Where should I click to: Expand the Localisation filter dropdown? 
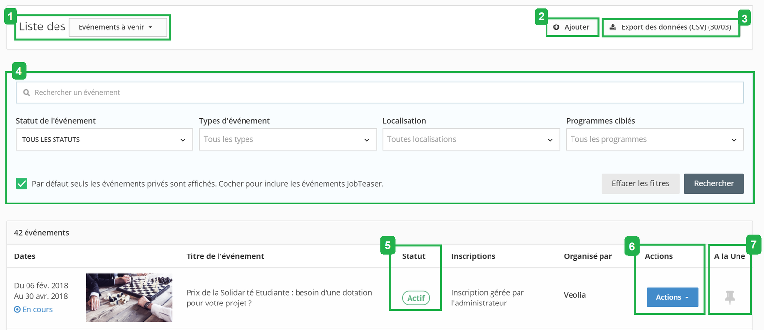(471, 140)
